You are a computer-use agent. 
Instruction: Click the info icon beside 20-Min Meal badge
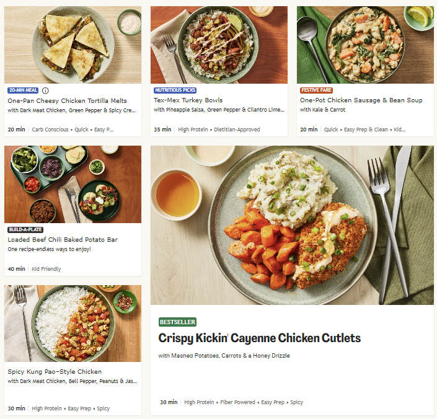point(45,90)
